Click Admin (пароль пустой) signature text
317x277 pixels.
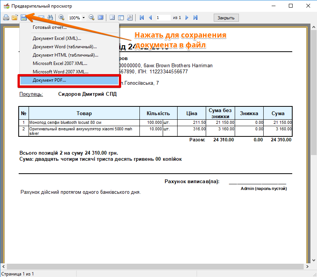click(264, 189)
